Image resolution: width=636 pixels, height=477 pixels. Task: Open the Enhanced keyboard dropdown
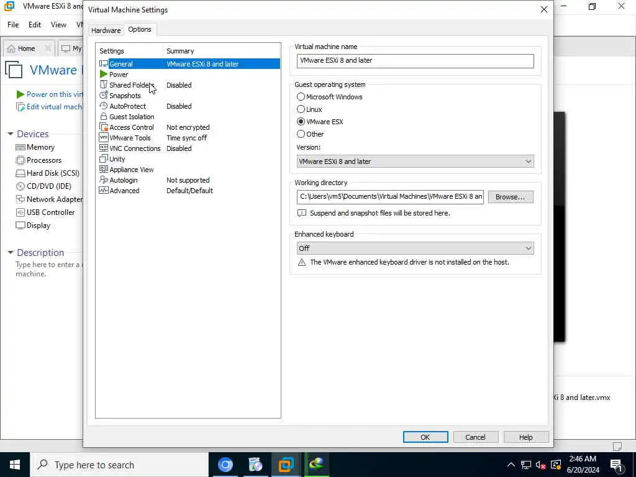tap(415, 248)
